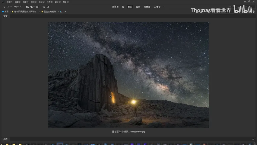Open the 编辑 menu
Screen dimensions: 257x145
tap(17, 2)
